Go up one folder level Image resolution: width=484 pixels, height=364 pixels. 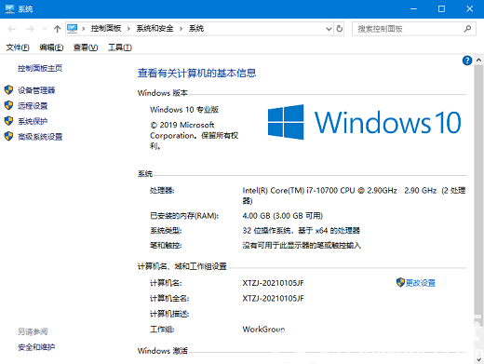point(57,29)
